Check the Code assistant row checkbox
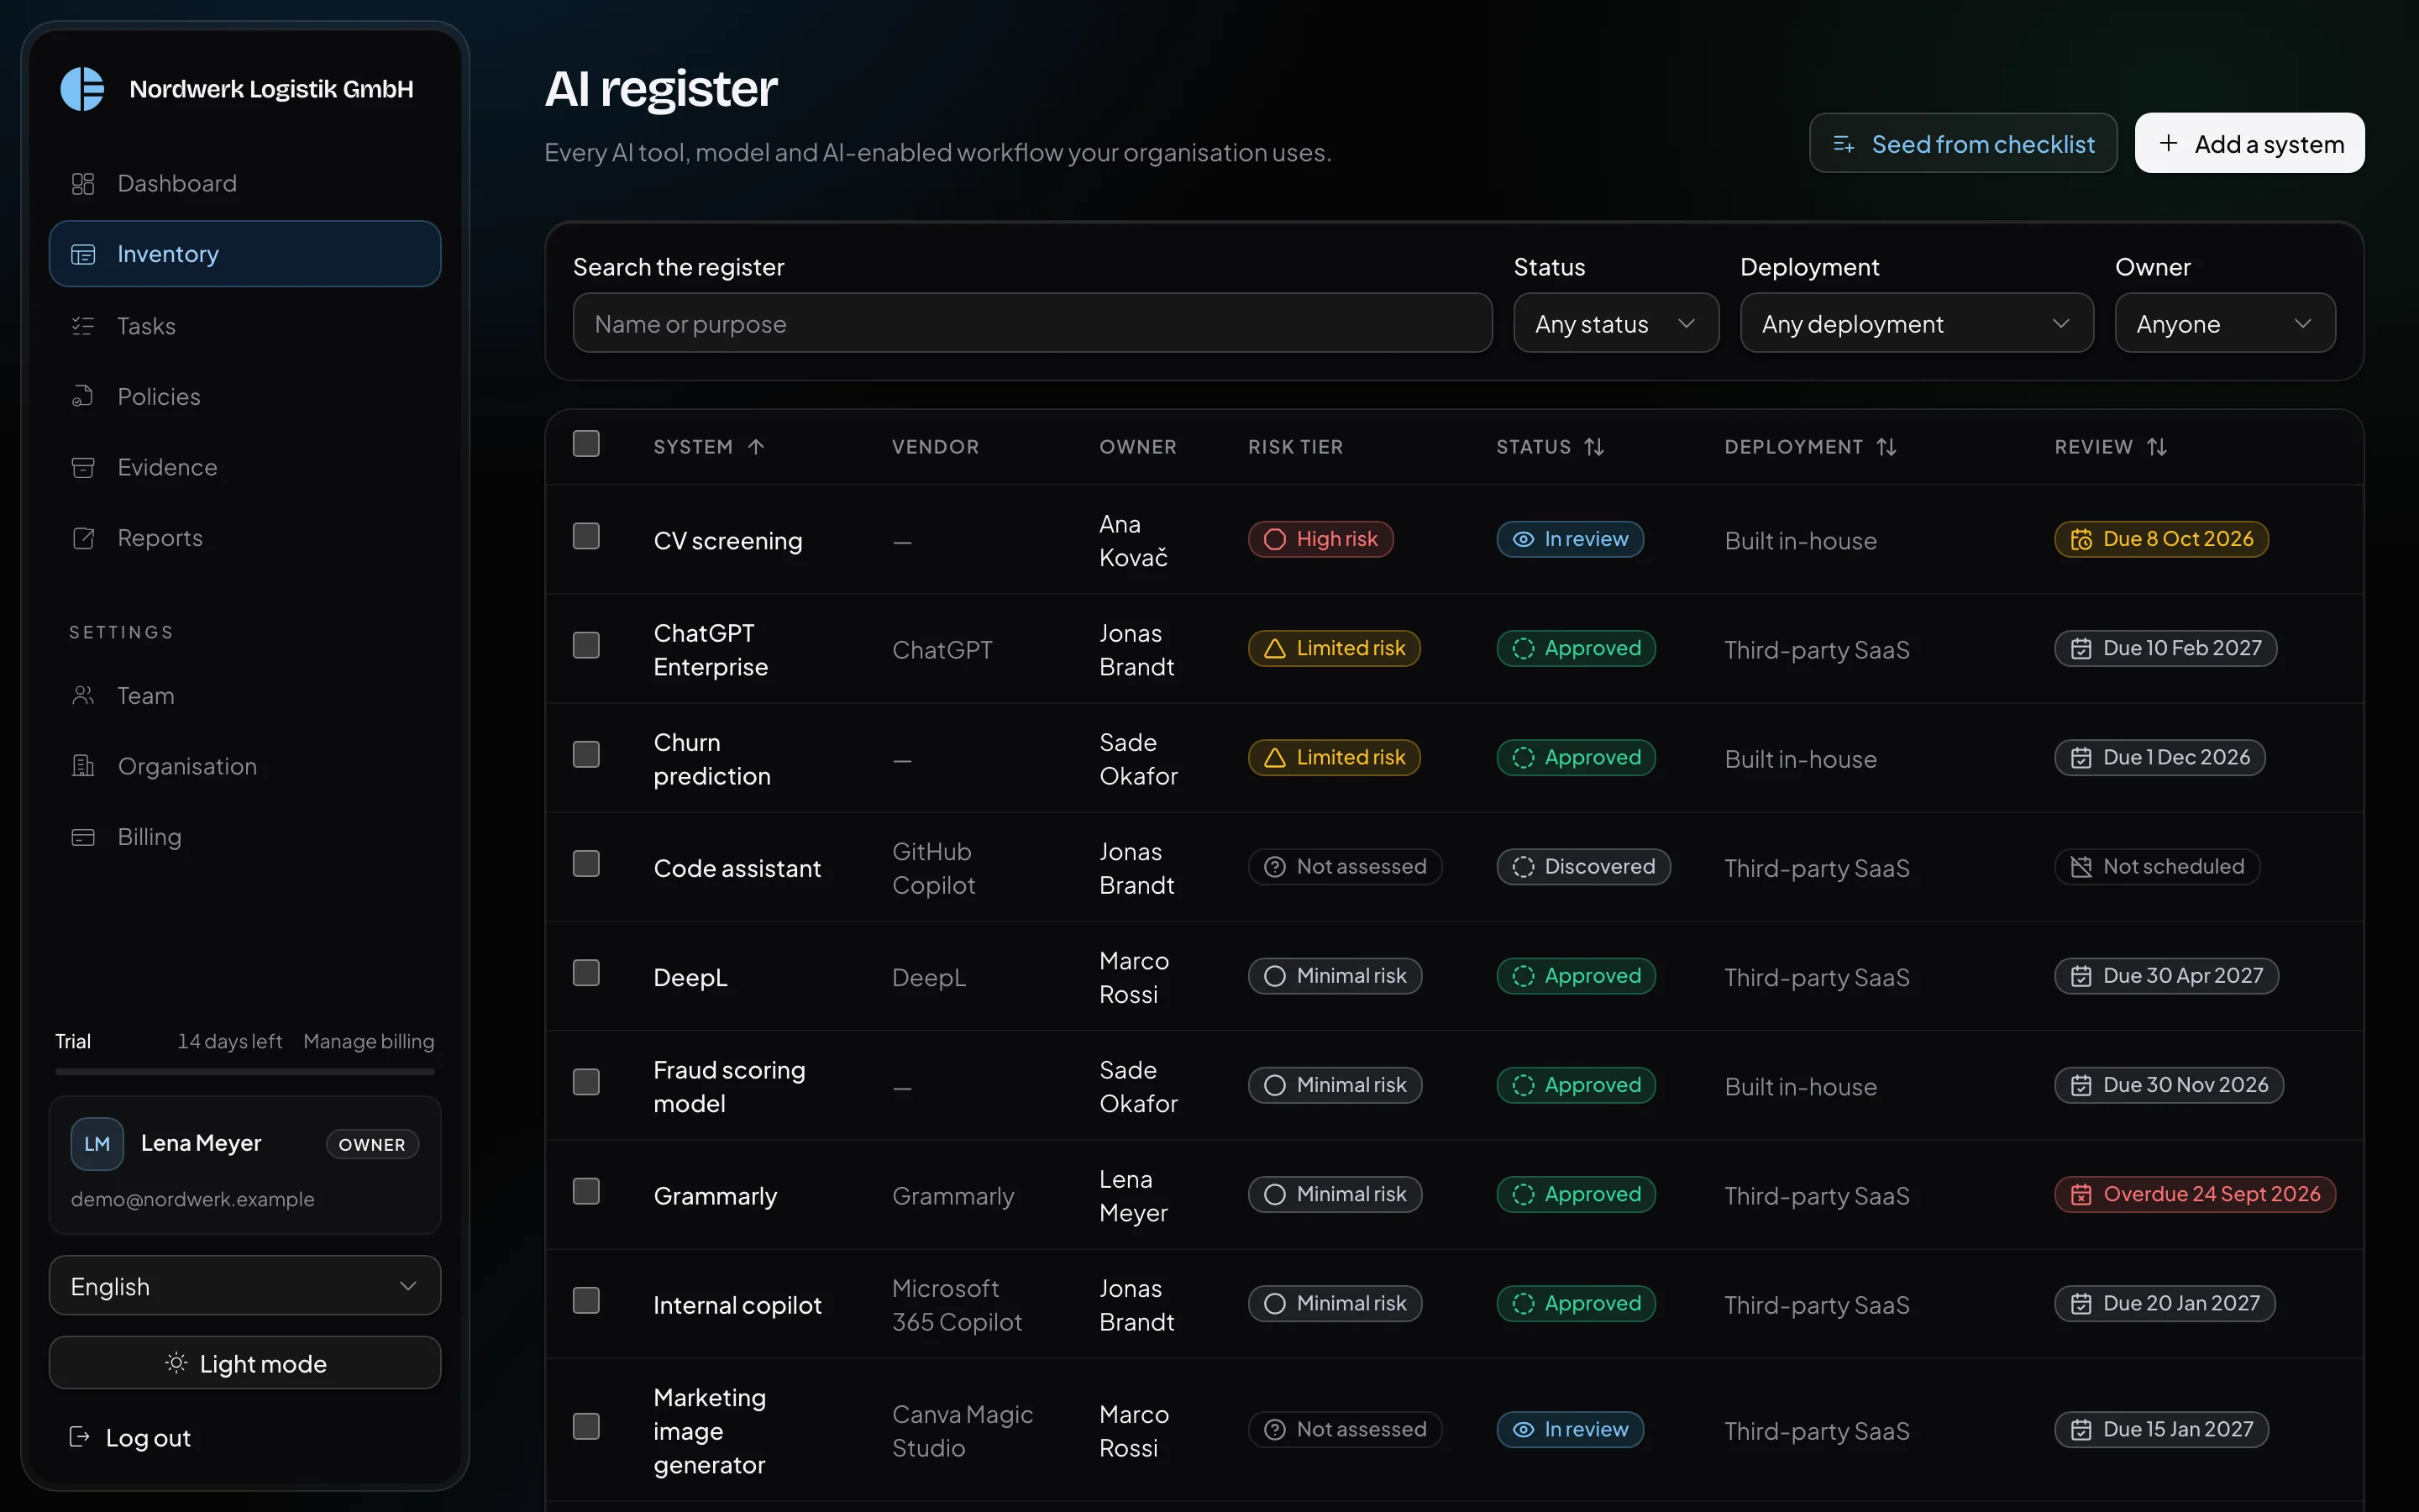 click(x=585, y=863)
